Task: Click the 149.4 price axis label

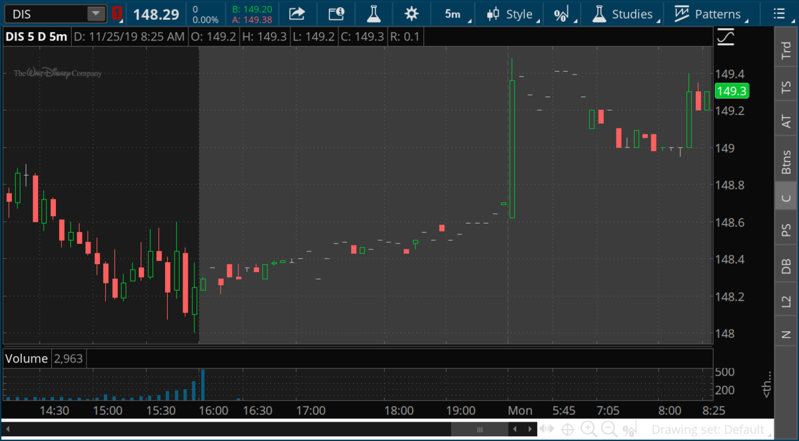Action: [730, 73]
